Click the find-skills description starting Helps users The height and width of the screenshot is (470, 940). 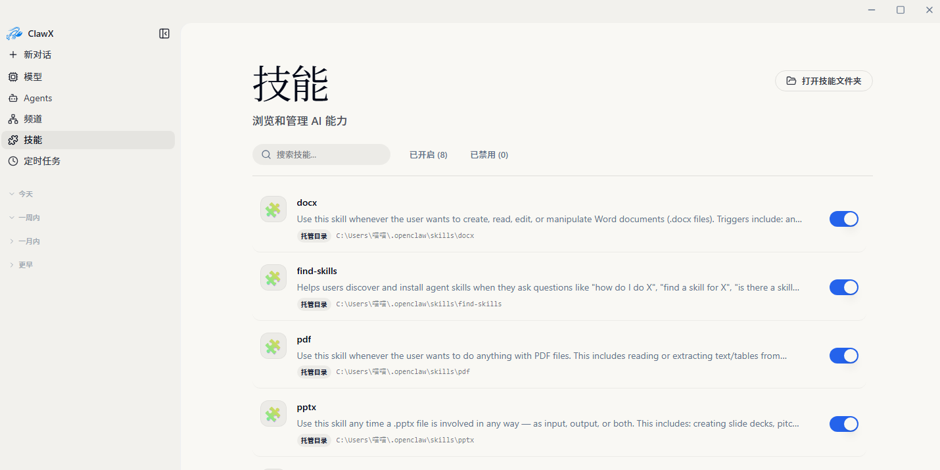pos(548,287)
